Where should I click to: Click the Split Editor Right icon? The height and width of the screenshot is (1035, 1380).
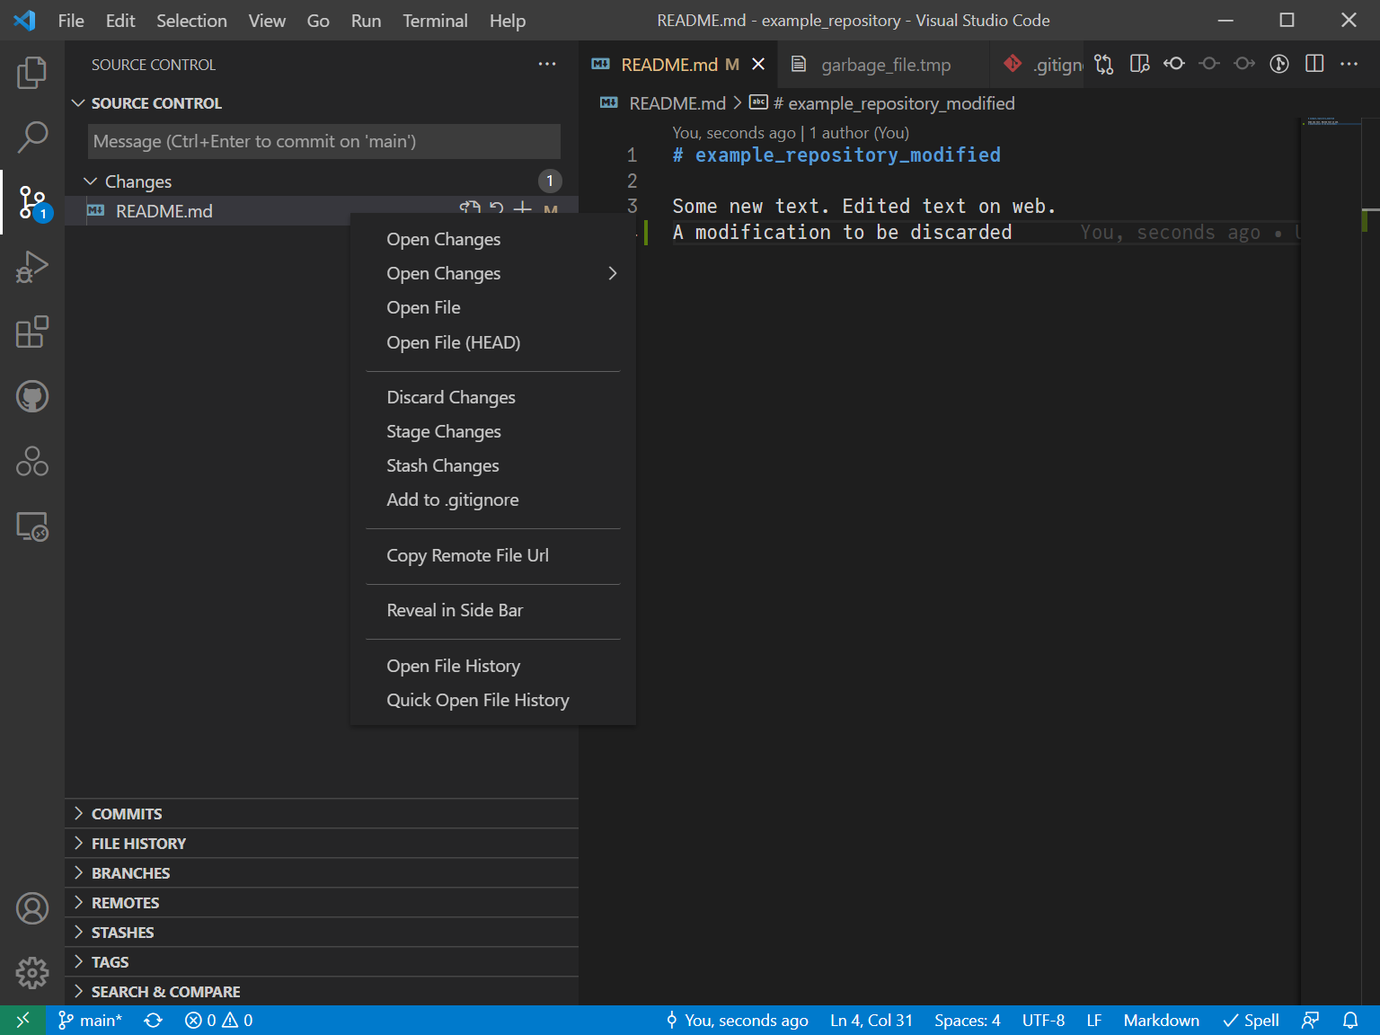point(1314,64)
